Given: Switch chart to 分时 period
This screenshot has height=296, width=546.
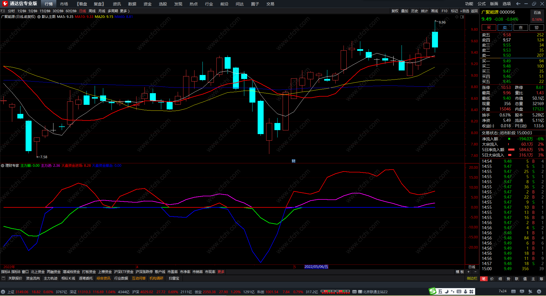Looking at the screenshot, I should 11,11.
